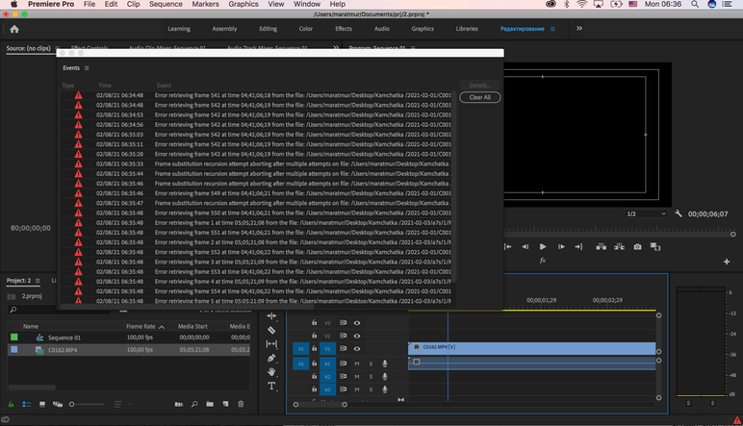
Task: Click the Home icon in the workspace bar
Action: 14,29
